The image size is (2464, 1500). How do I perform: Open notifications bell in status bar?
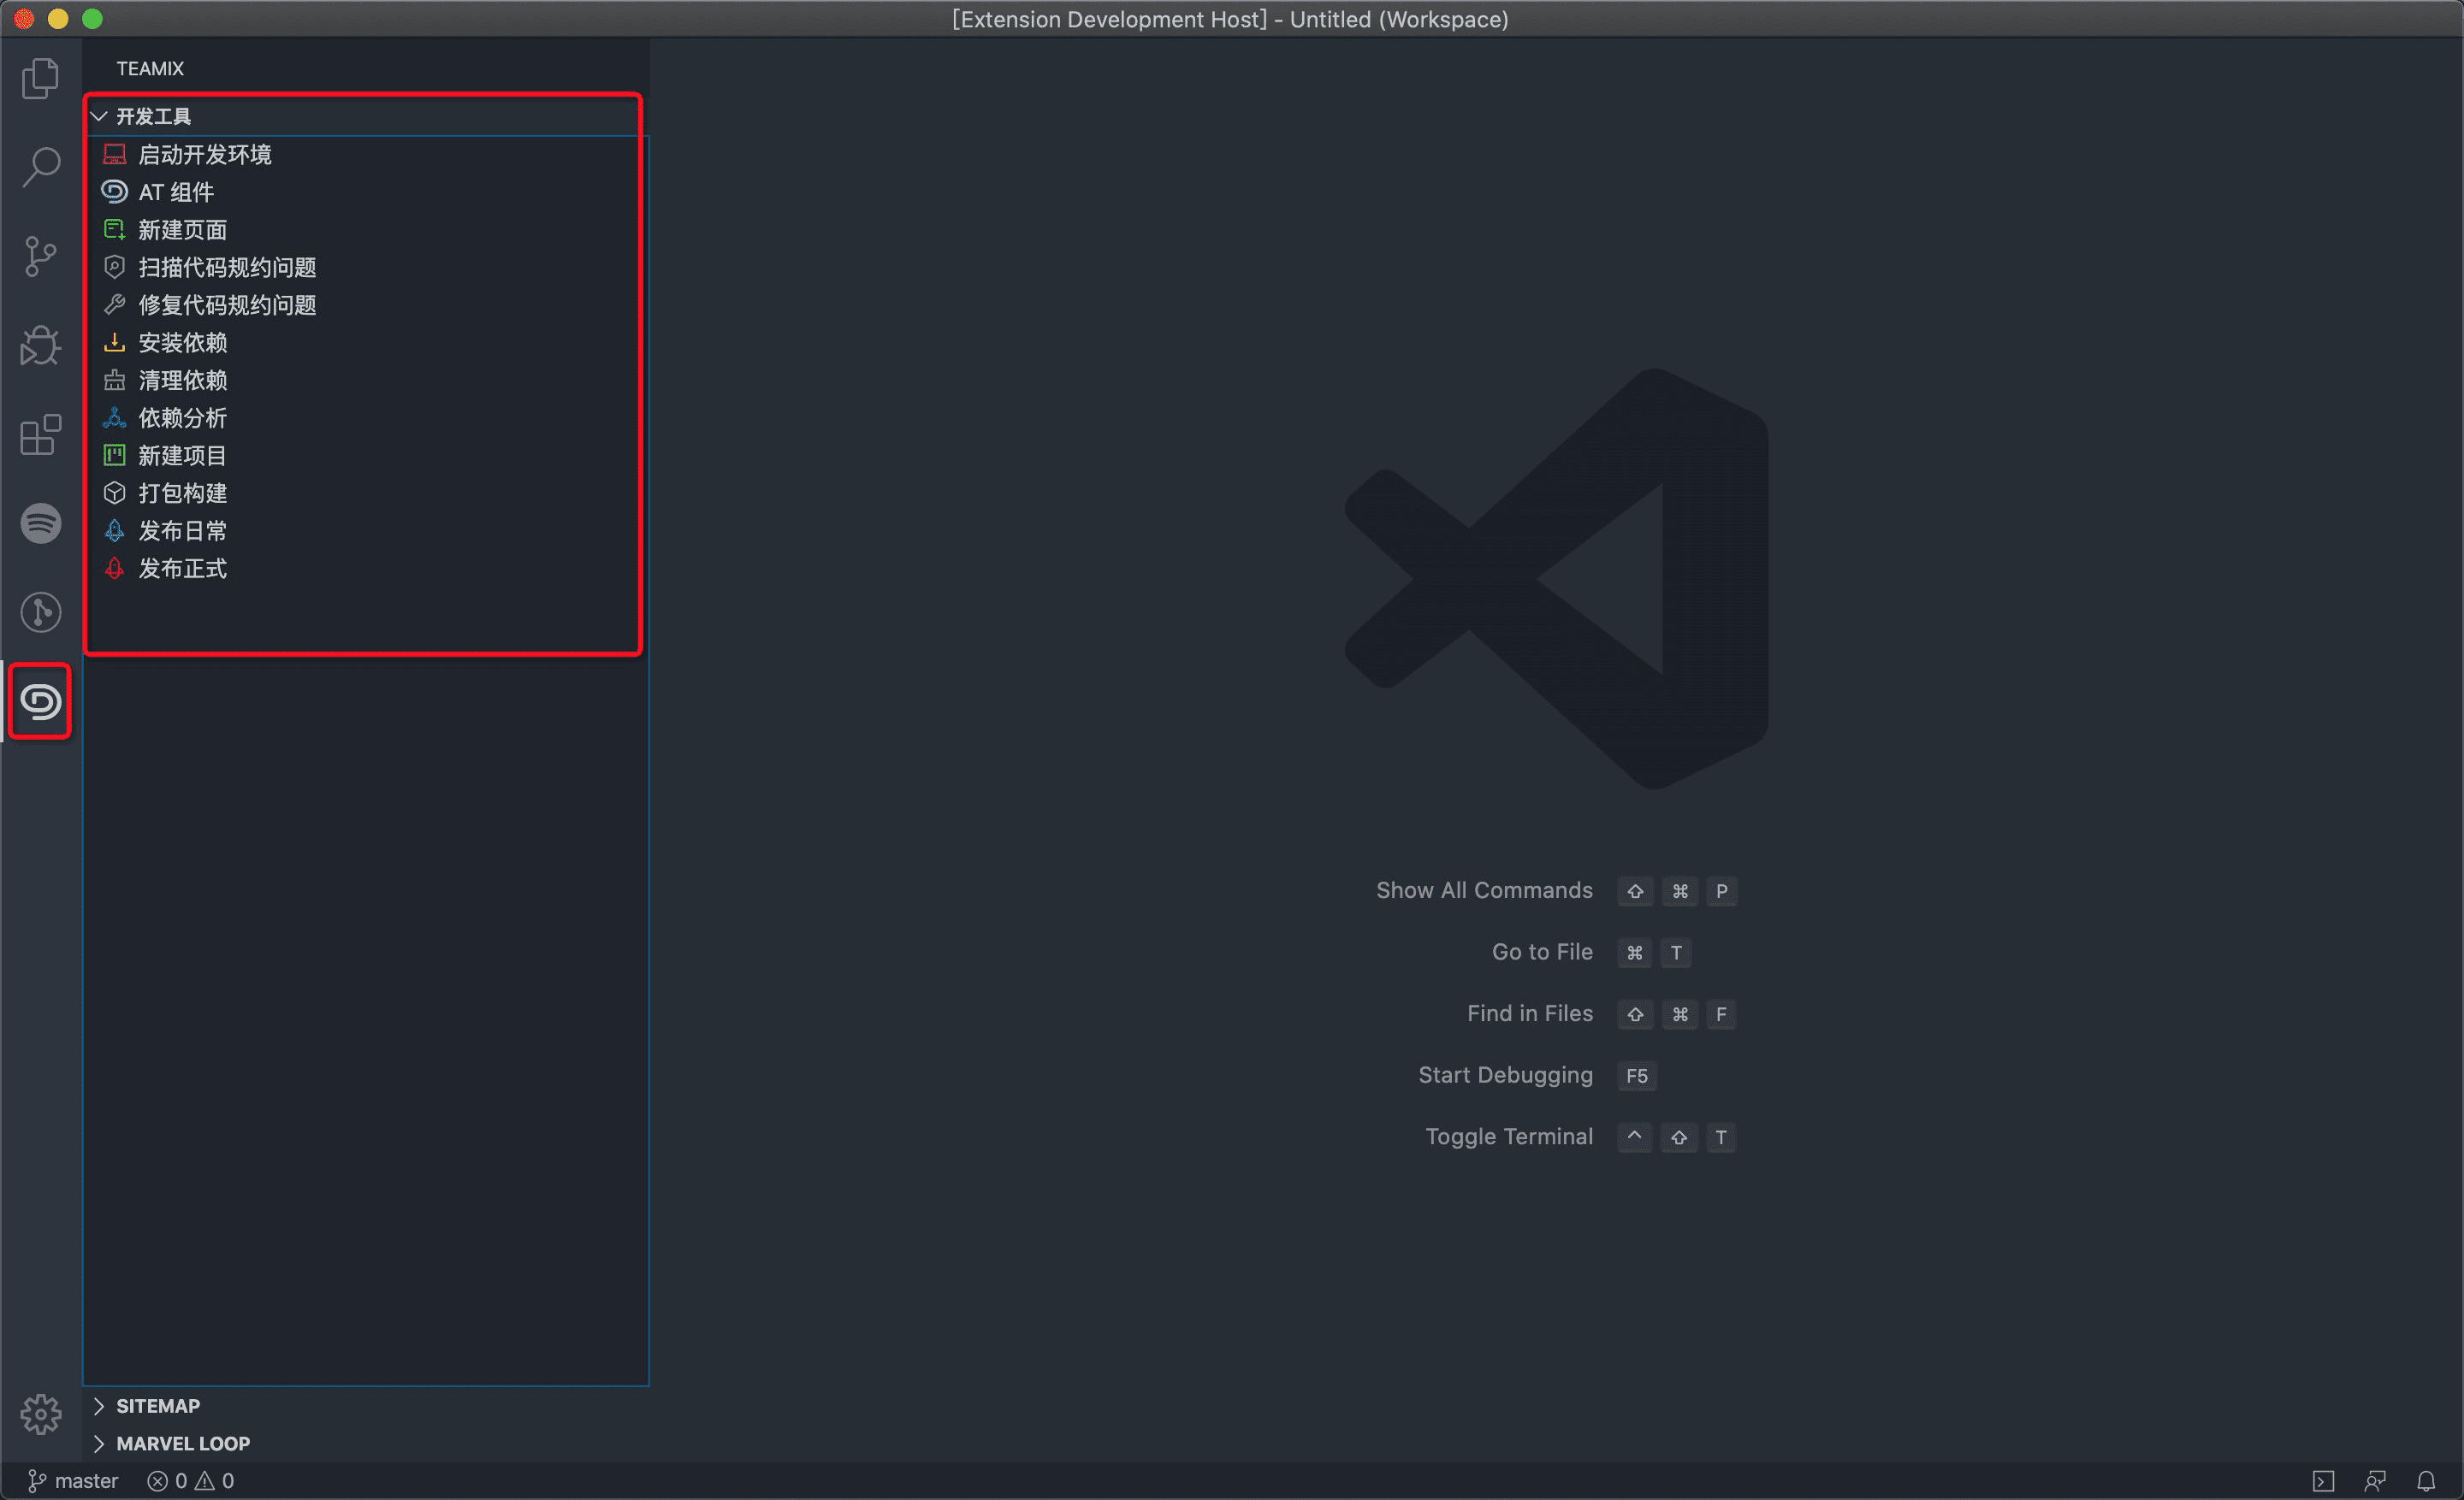[2426, 1481]
